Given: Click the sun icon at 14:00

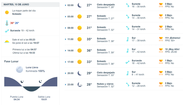Looking at the screenshot, I should 80,51.
